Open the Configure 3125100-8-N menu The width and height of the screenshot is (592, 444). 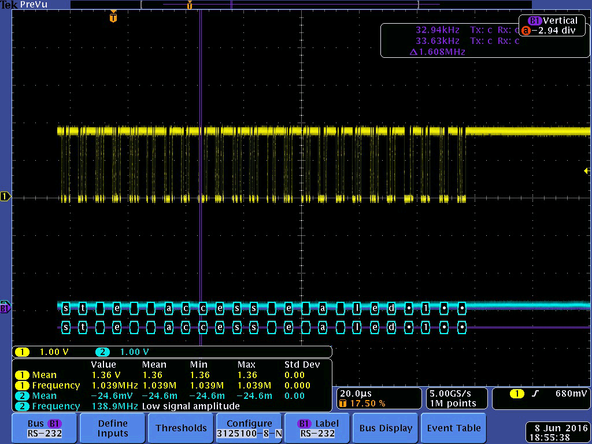[x=249, y=428]
